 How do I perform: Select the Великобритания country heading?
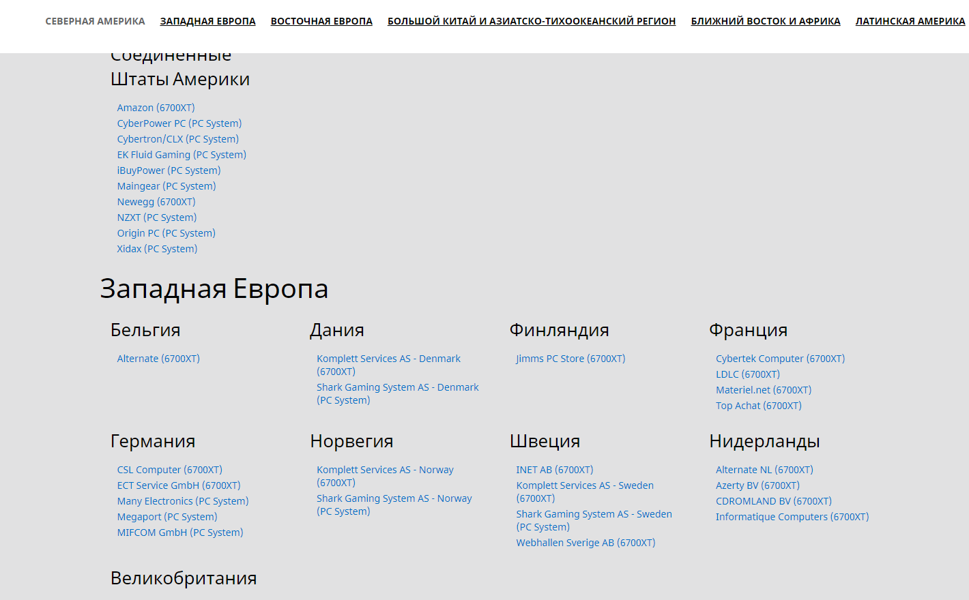[x=184, y=579]
